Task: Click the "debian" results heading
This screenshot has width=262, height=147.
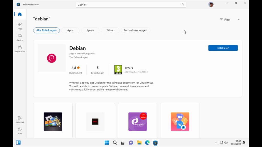Action: coord(42,19)
